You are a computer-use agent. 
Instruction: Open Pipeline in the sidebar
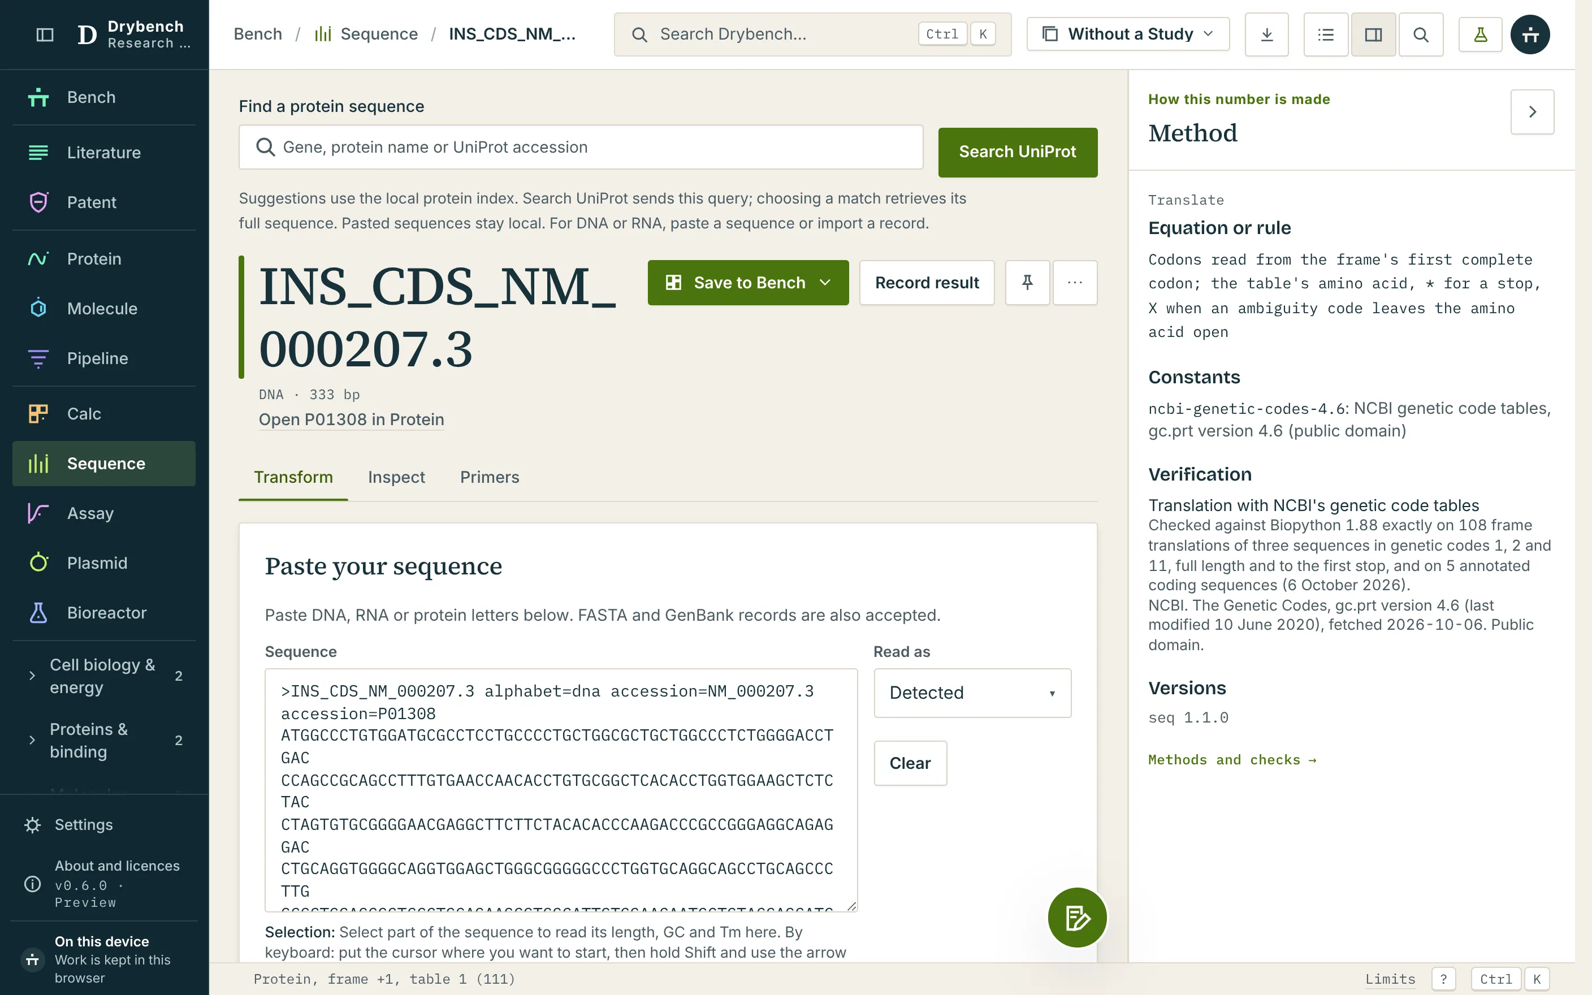(x=104, y=358)
